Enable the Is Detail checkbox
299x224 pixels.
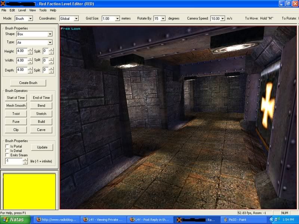click(x=7, y=151)
